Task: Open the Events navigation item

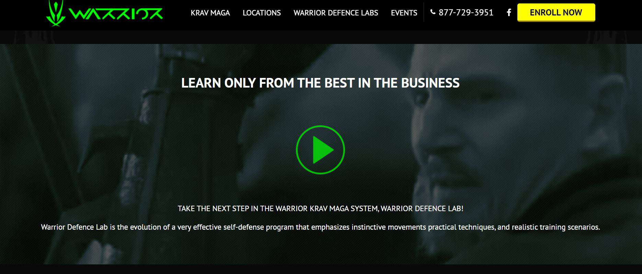Action: tap(404, 13)
